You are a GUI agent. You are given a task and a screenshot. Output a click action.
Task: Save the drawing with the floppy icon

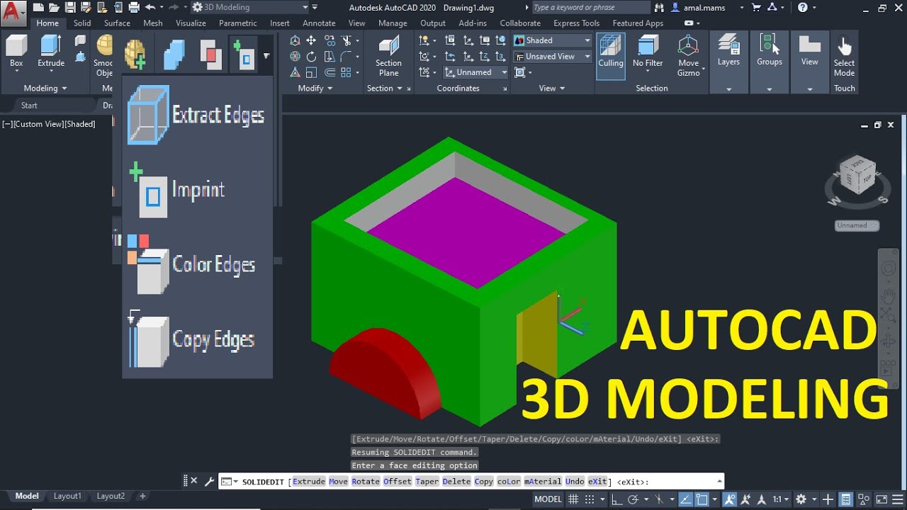click(x=69, y=8)
